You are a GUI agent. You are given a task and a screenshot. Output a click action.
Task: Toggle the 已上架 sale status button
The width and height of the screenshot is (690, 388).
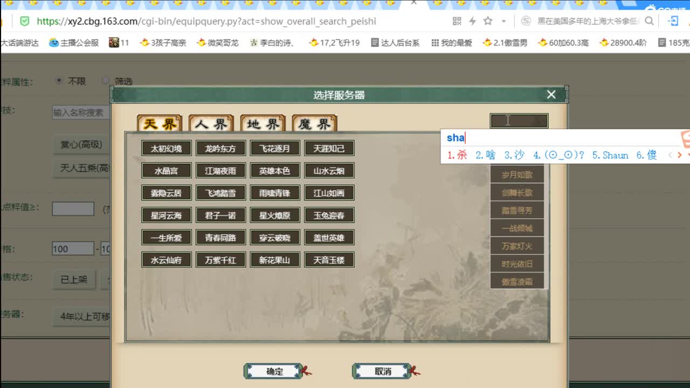coord(74,280)
